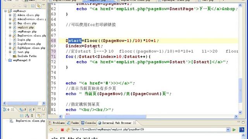Screen dimensions: 248x139
Task: Close the Internal Web Browser tab
Action: point(134,123)
